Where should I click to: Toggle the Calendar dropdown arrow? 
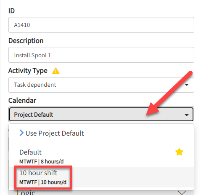[186, 115]
